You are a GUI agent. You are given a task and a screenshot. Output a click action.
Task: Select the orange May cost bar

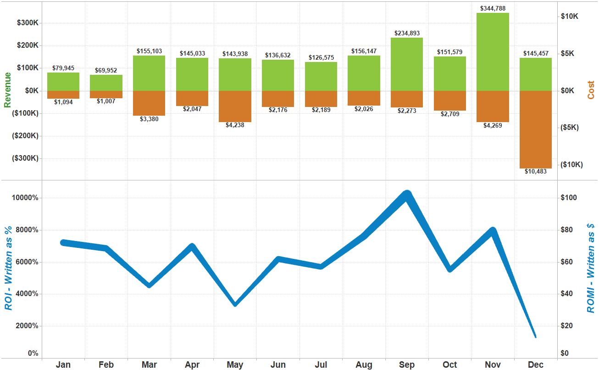(x=235, y=106)
